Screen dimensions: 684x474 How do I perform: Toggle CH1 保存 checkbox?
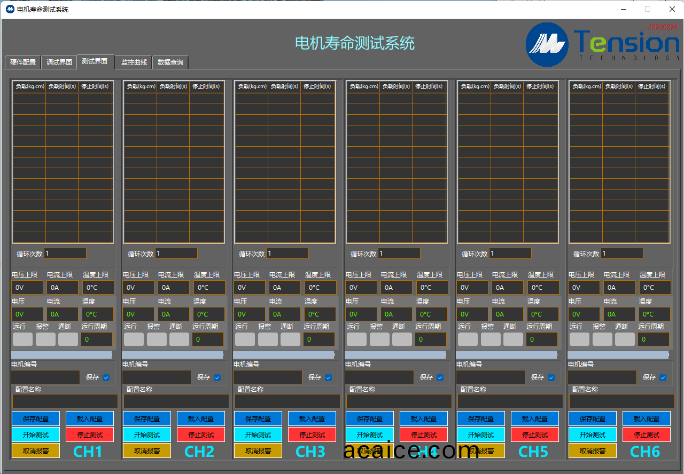point(106,377)
